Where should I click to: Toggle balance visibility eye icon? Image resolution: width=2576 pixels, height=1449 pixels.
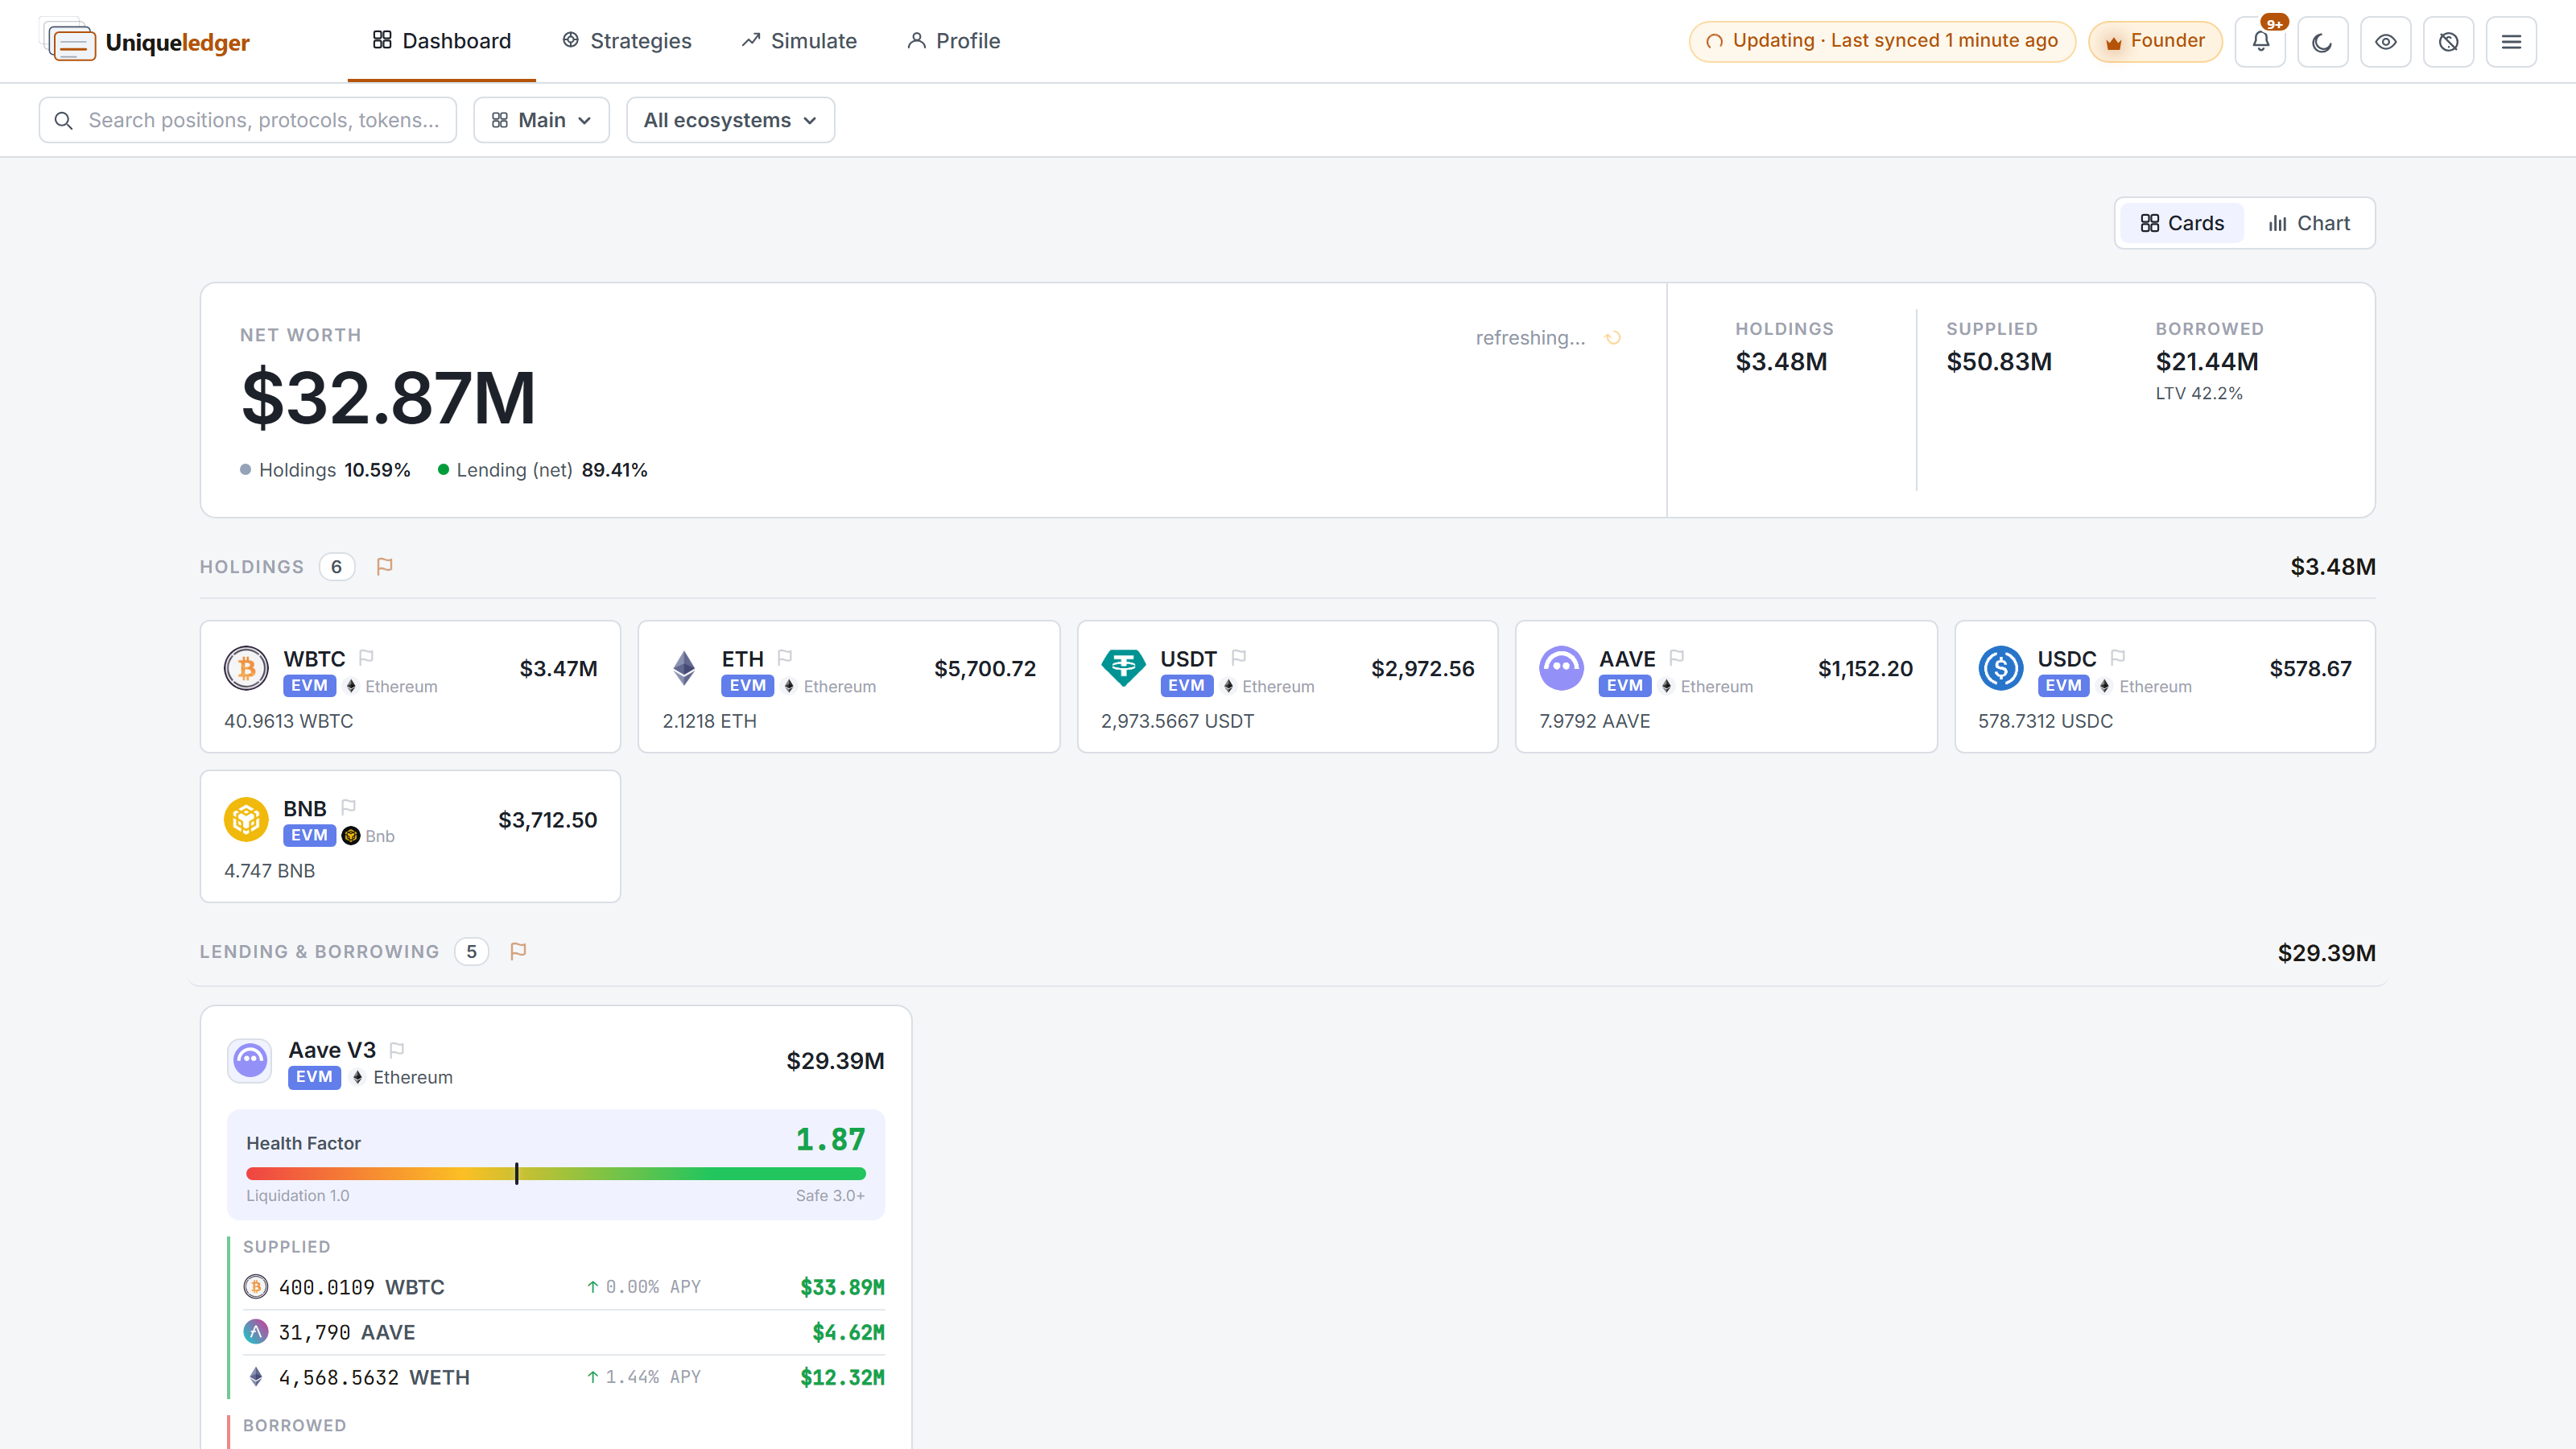pos(2385,41)
